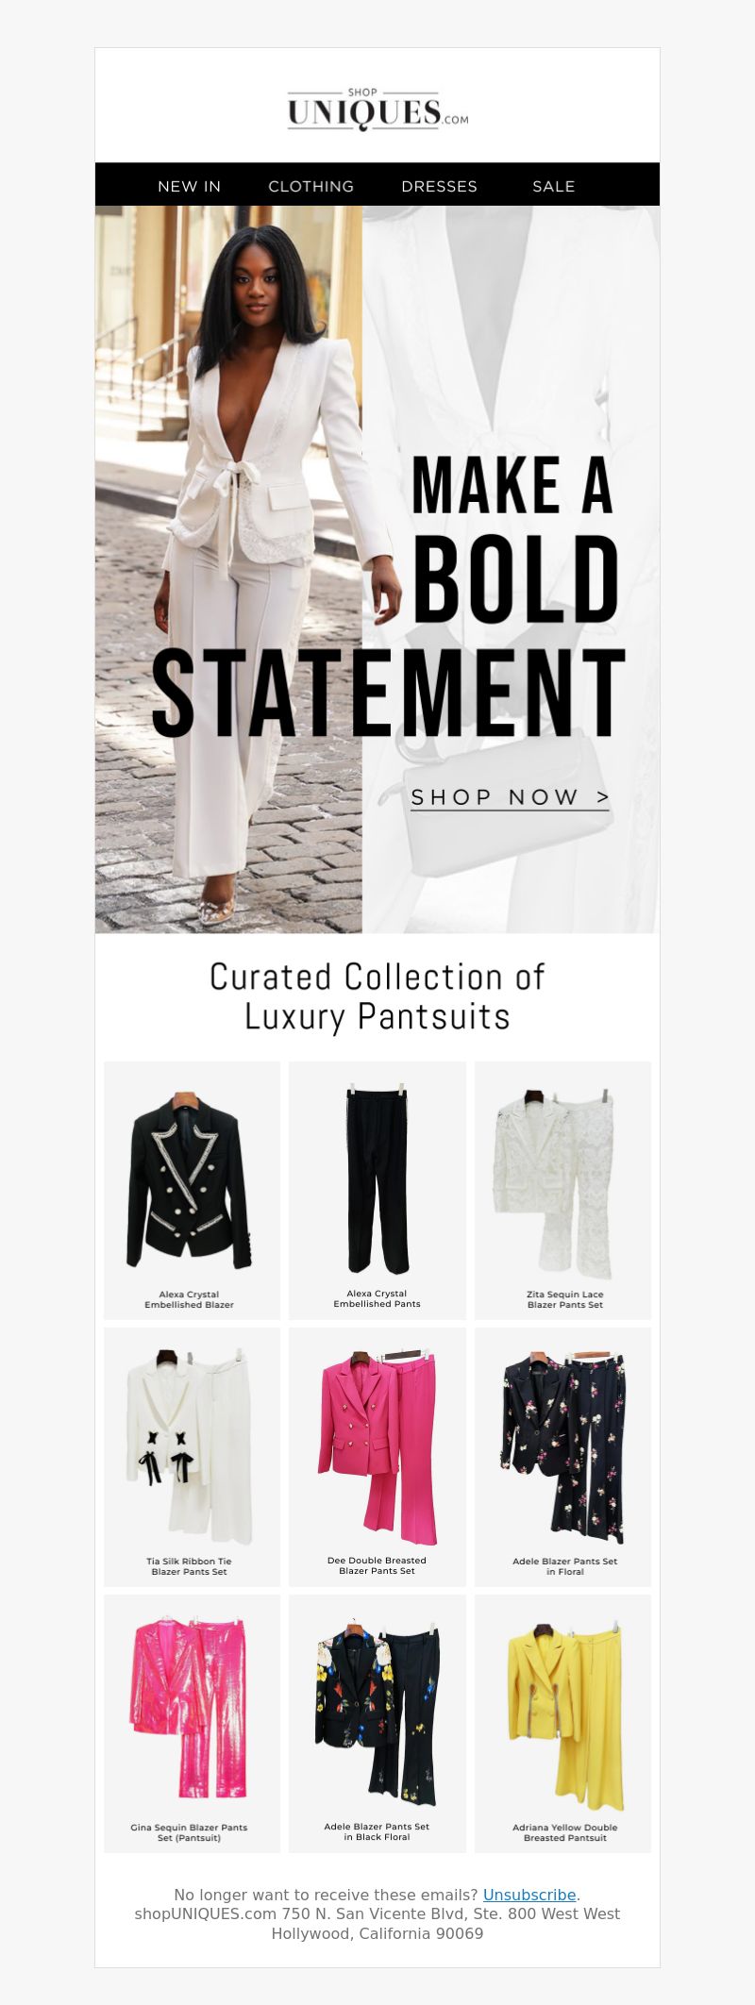
Task: View the Adele Pants Set in Black Floral
Action: [x=377, y=1724]
